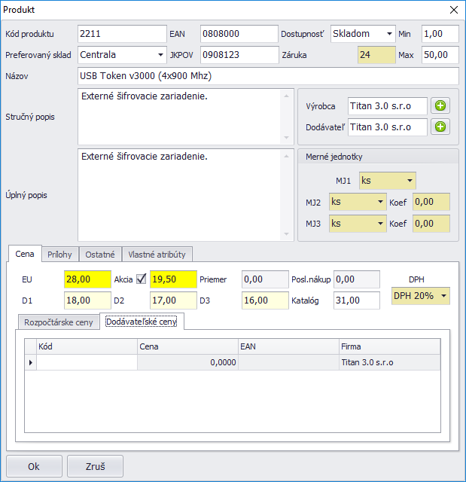Viewport: 466px width, 482px height.
Task: Toggle the Akcia checkbox
Action: tap(141, 279)
